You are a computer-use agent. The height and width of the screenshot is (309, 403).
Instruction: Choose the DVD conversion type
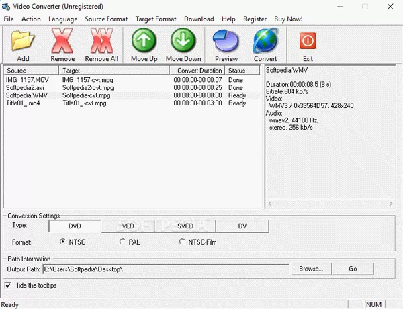coord(75,226)
